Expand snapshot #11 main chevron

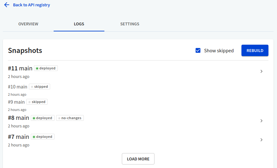tap(261, 71)
